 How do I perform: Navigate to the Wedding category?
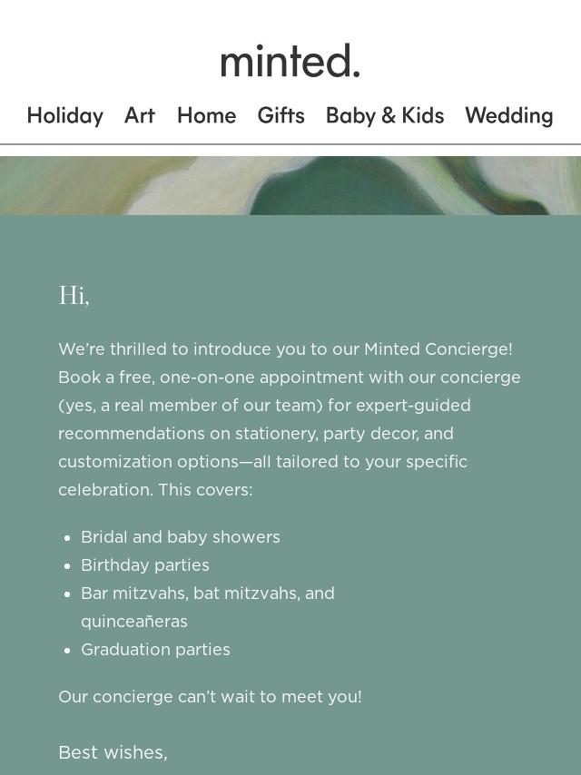click(x=508, y=115)
